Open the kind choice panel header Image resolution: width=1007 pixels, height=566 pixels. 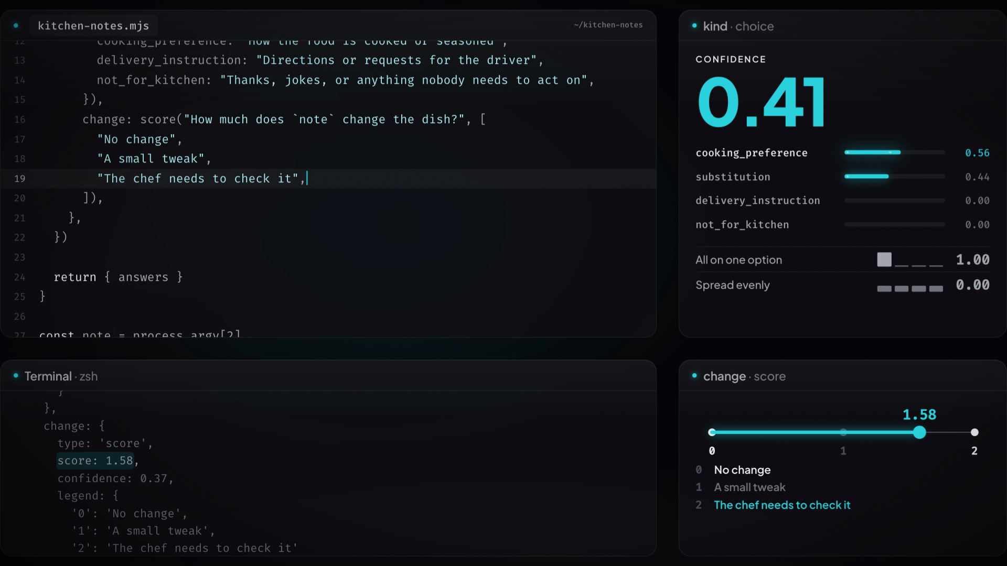point(738,26)
